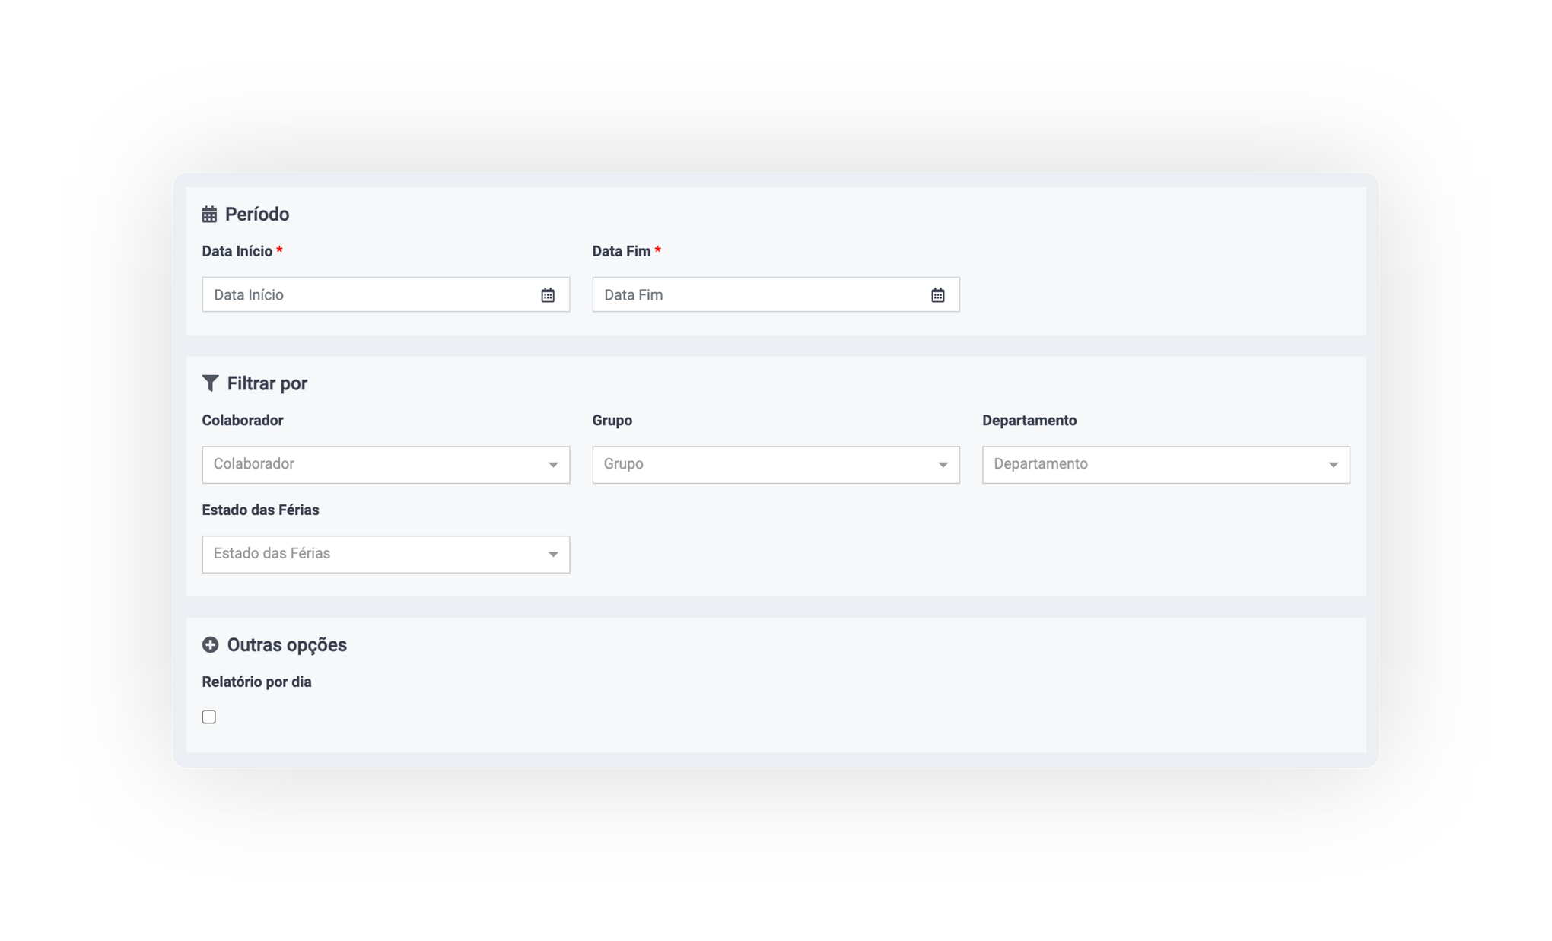Click the Colaborador field label
Viewport: 1552px width, 941px height.
(x=242, y=421)
